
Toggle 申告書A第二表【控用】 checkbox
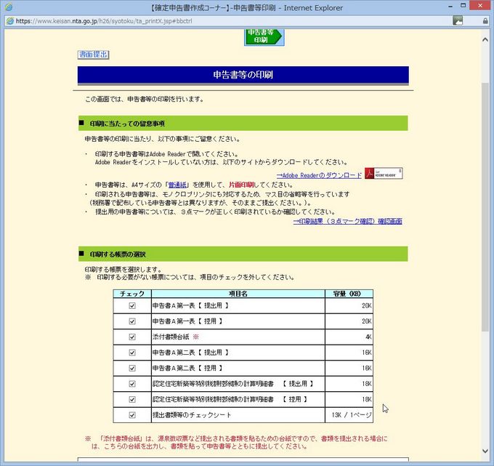[x=132, y=368]
